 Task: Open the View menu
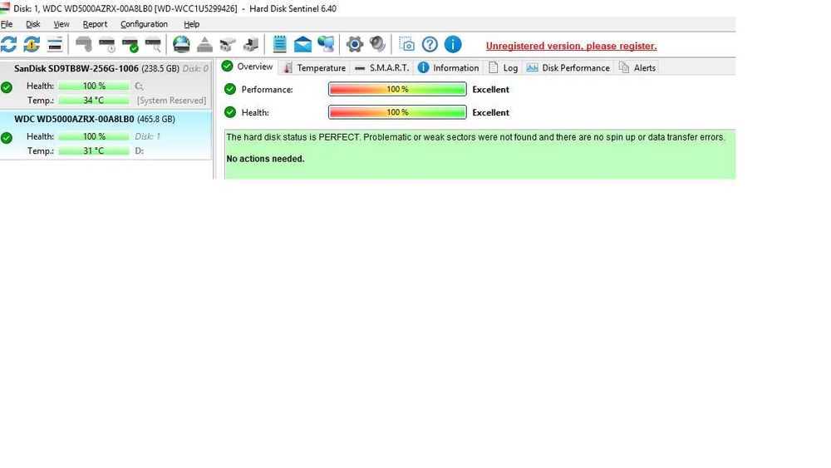(x=61, y=24)
